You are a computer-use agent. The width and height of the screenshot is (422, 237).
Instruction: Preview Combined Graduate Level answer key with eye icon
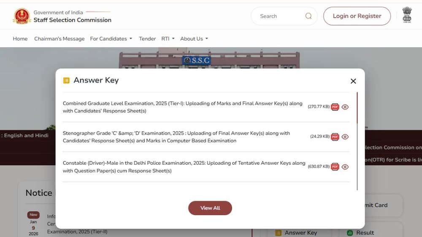click(x=345, y=107)
